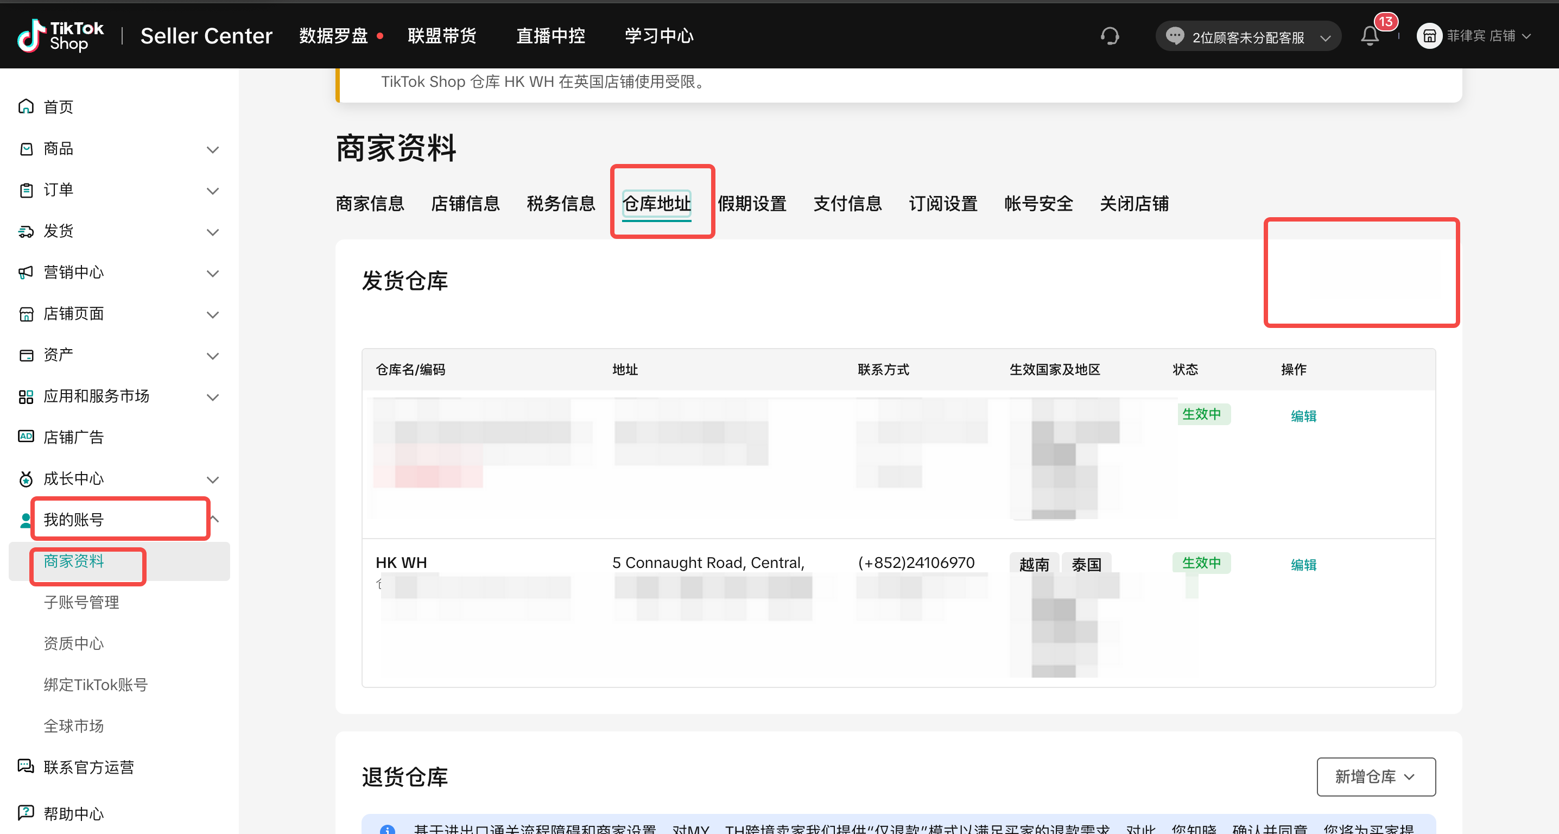
Task: Edit the HK WH warehouse
Action: tap(1303, 565)
